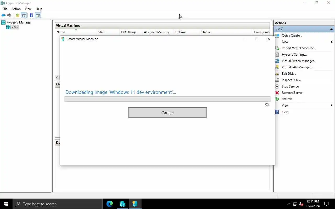The height and width of the screenshot is (209, 335).
Task: Click Import Virtual Machine action
Action: pyautogui.click(x=299, y=48)
